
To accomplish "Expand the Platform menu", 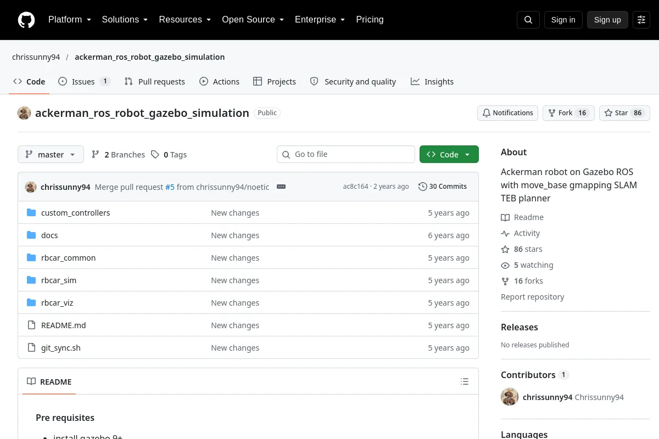I will [70, 20].
